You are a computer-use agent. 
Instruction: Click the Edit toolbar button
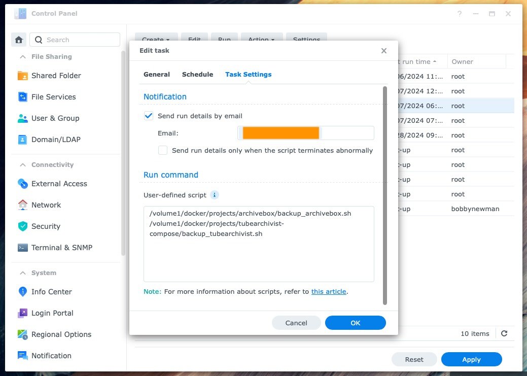194,37
